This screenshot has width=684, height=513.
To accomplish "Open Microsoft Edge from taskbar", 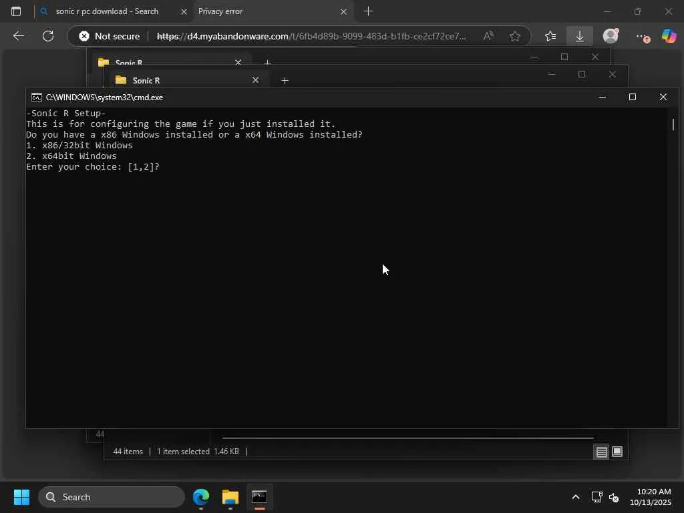I will pyautogui.click(x=201, y=497).
